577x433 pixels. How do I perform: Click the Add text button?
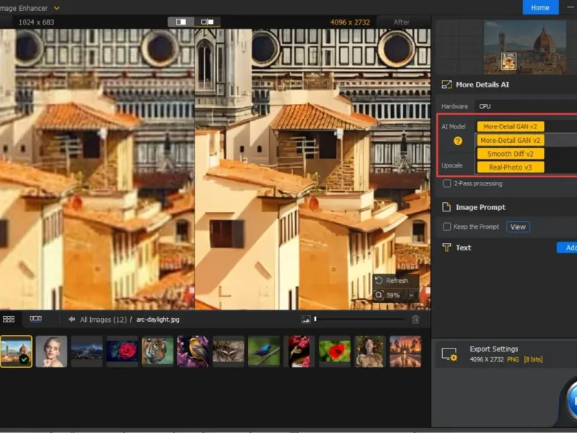(x=568, y=248)
